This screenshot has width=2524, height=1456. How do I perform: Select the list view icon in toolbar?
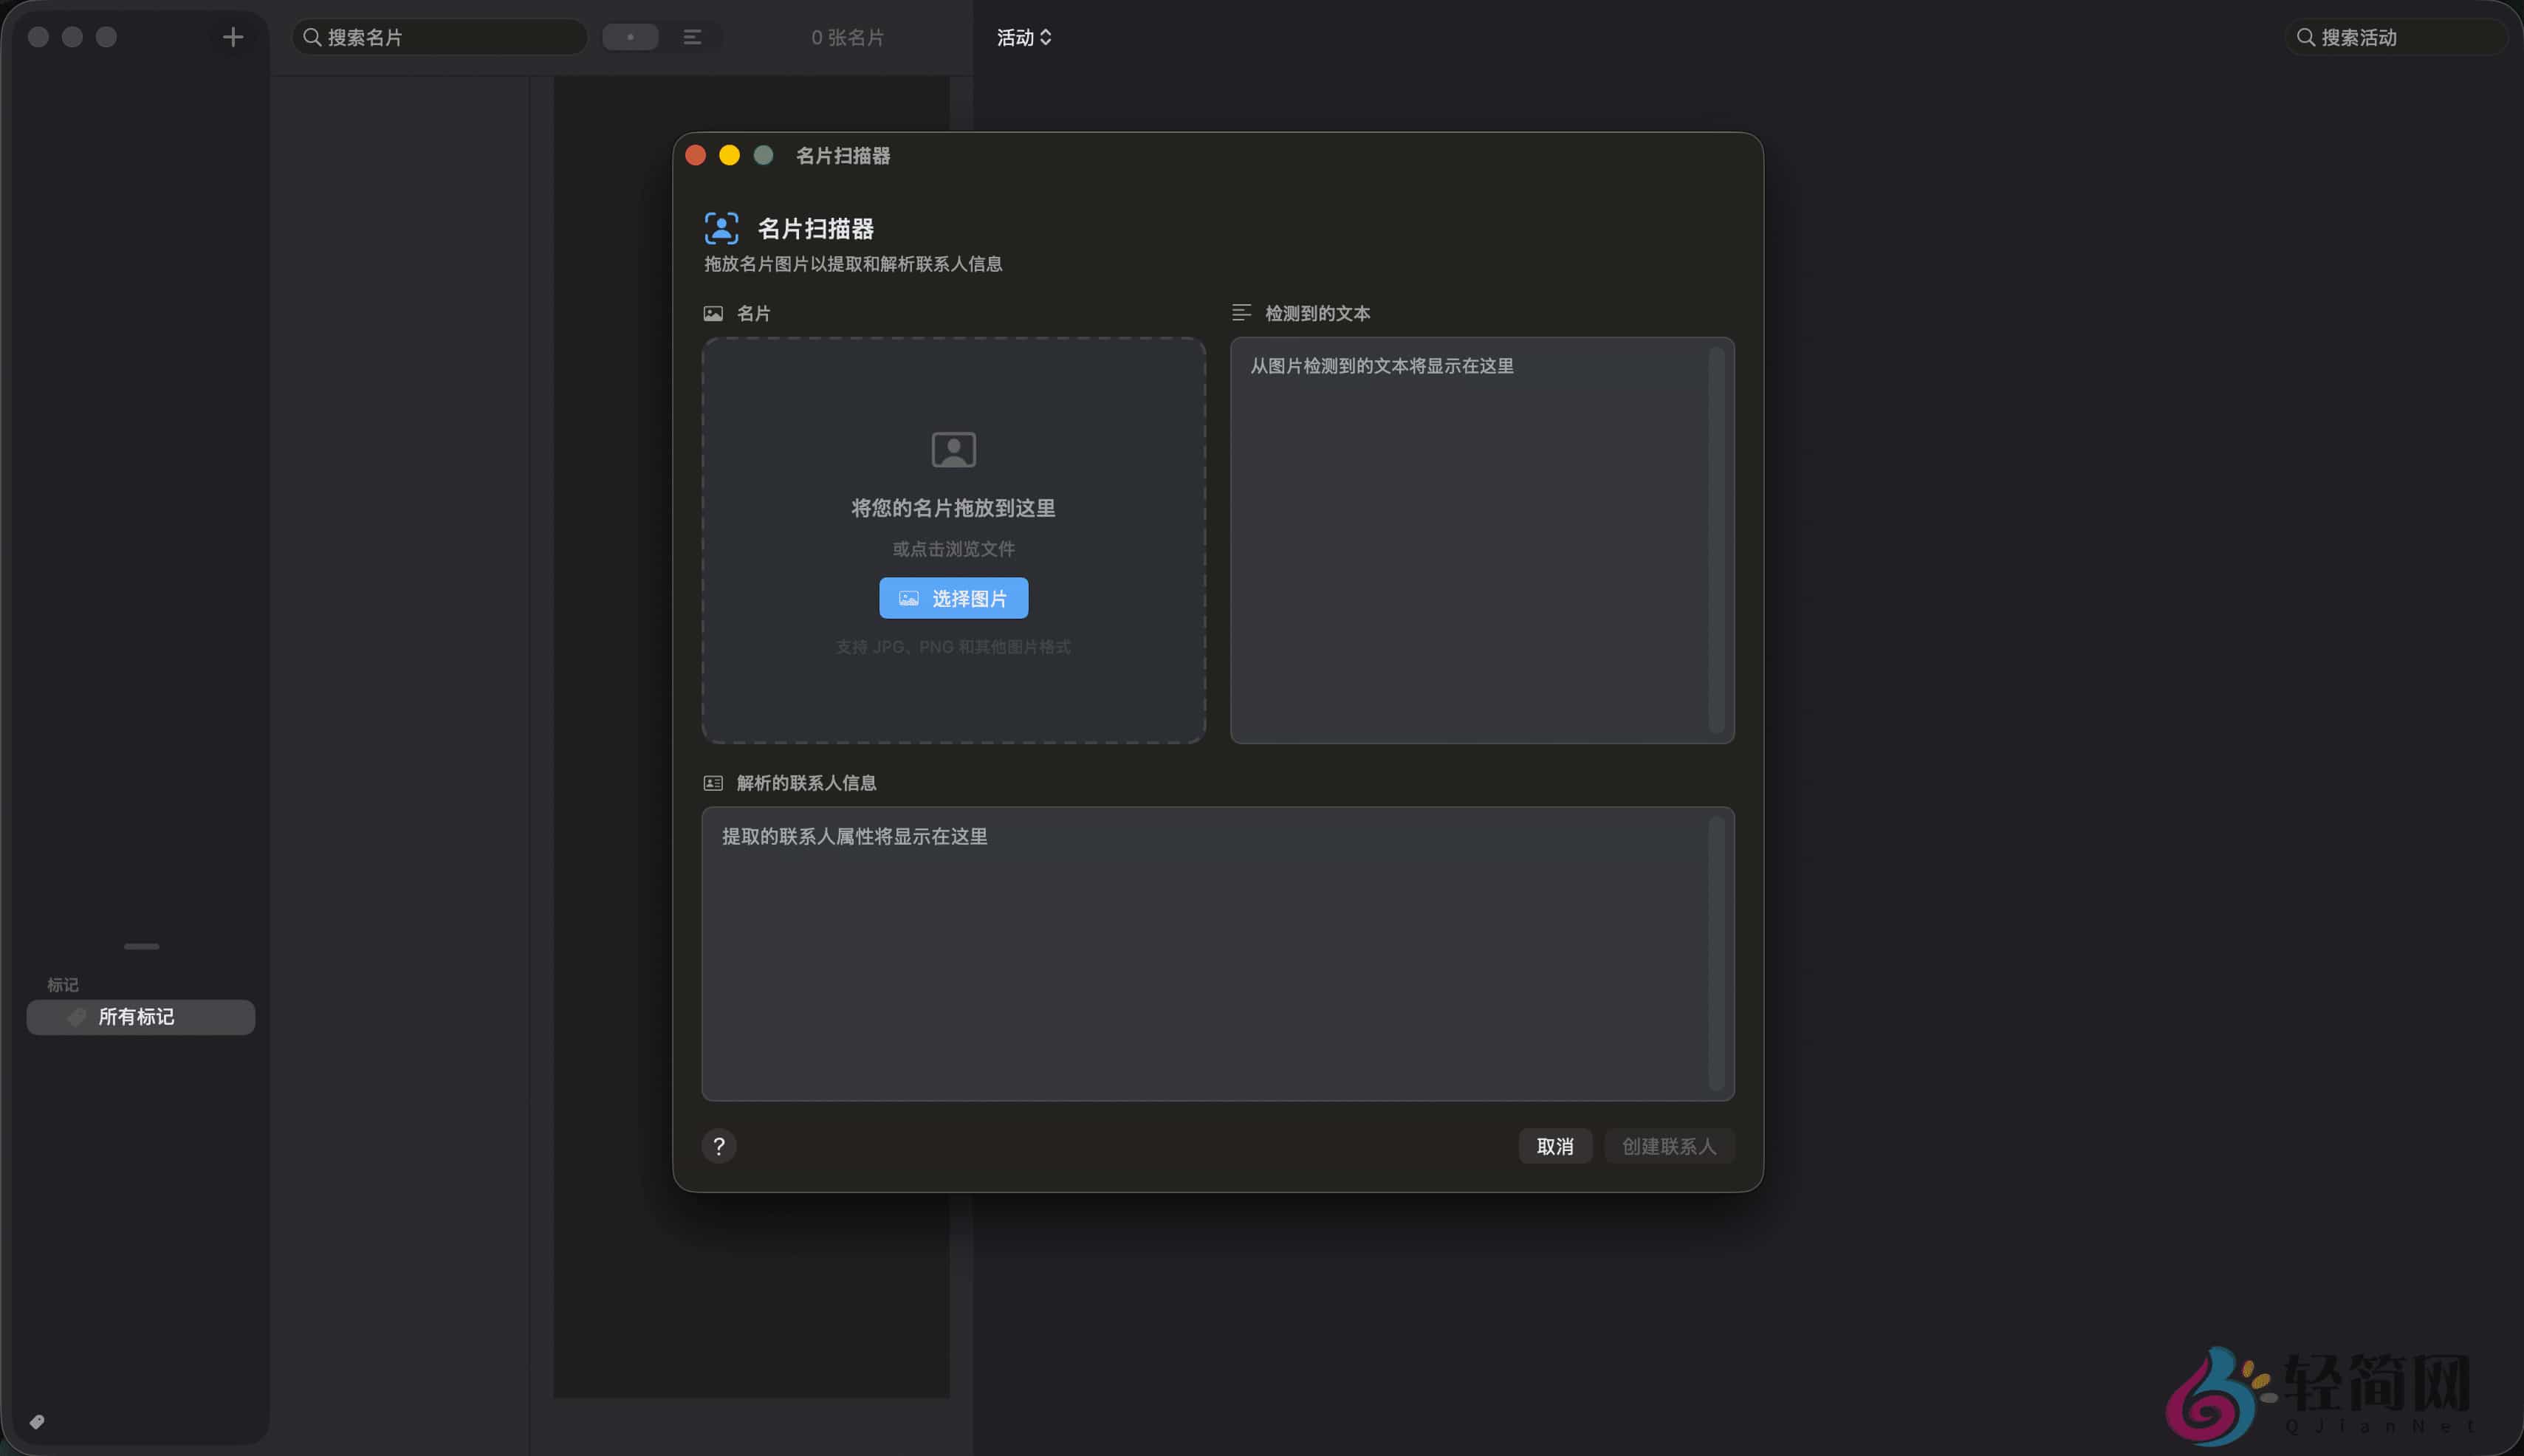pyautogui.click(x=692, y=37)
